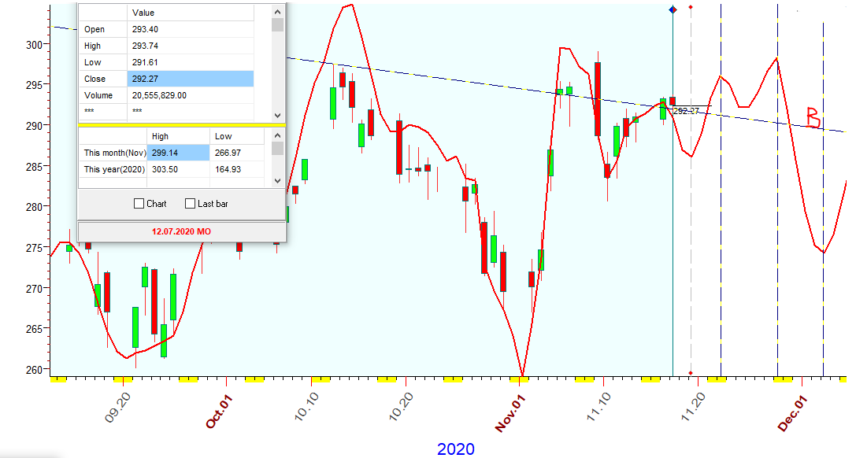Click the Open row label
This screenshot has height=458, width=856.
click(94, 29)
